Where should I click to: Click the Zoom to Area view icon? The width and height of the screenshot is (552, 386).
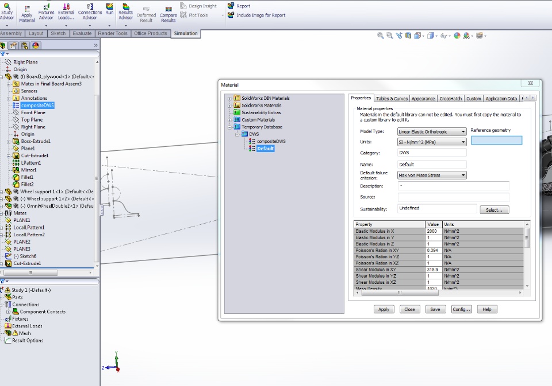coord(389,36)
